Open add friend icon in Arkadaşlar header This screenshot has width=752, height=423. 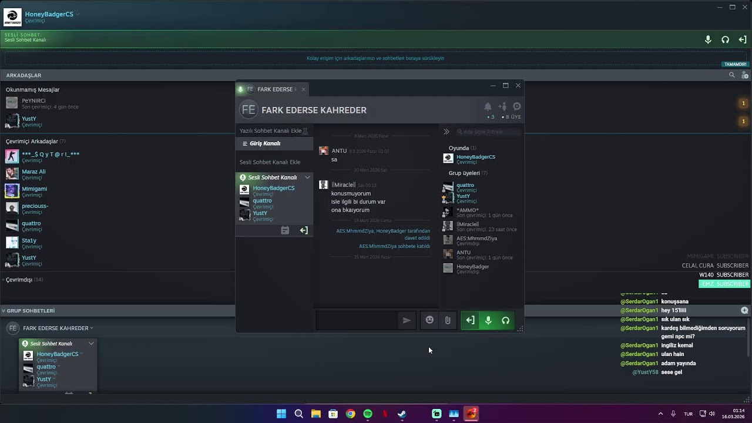pyautogui.click(x=745, y=75)
